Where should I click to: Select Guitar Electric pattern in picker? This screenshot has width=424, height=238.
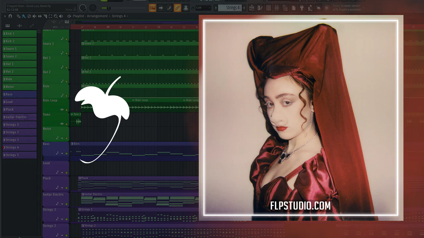tap(20, 117)
